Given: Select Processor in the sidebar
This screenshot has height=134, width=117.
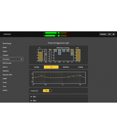Looking at the screenshot, I should [12, 59].
